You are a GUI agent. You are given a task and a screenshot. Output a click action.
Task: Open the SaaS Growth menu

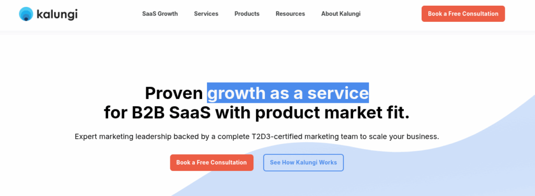[x=160, y=14]
